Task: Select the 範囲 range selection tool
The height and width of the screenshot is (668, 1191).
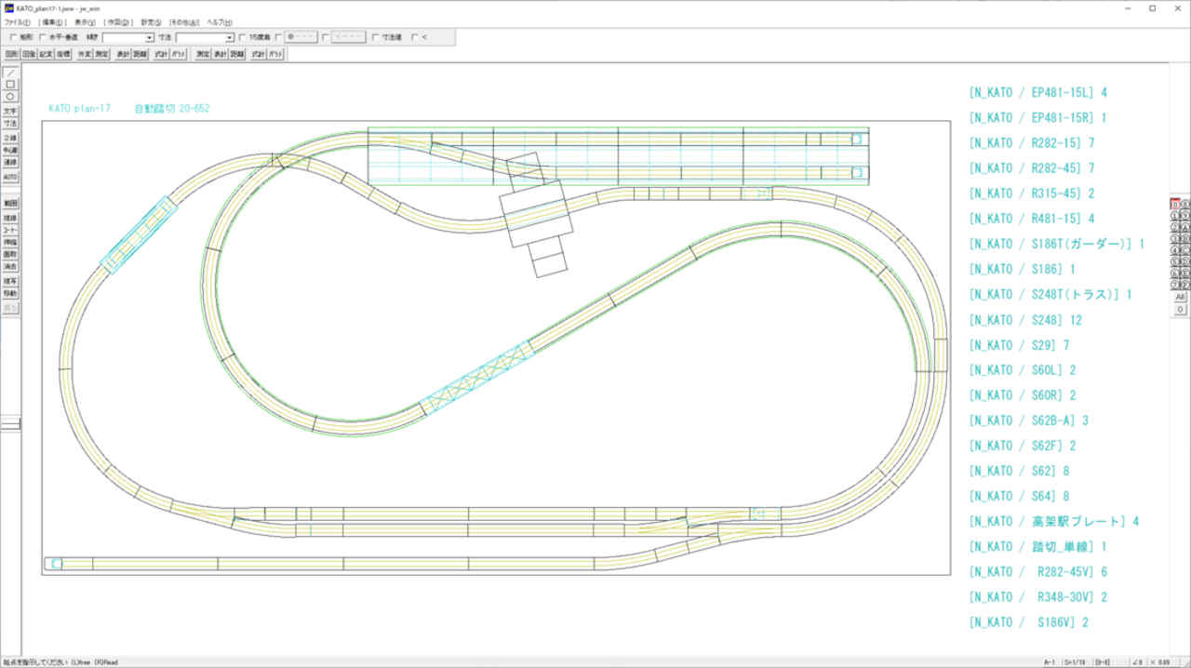Action: pos(10,203)
